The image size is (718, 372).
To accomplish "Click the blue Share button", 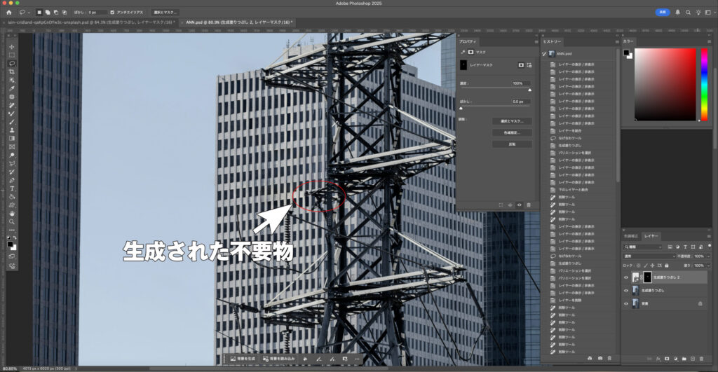I will 662,13.
